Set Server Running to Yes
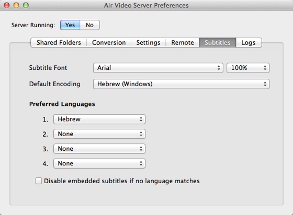293x215 pixels. [x=70, y=25]
